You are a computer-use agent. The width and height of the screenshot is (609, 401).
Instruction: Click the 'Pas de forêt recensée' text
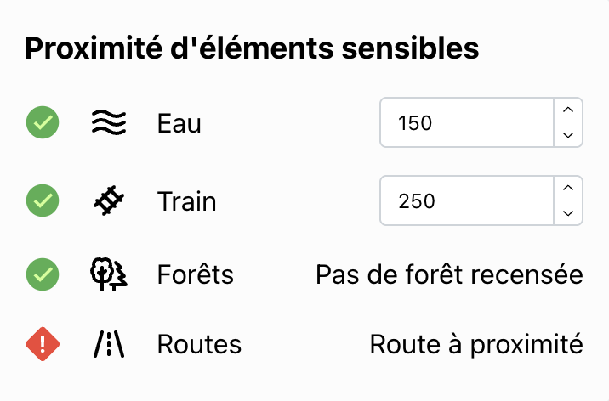point(449,274)
